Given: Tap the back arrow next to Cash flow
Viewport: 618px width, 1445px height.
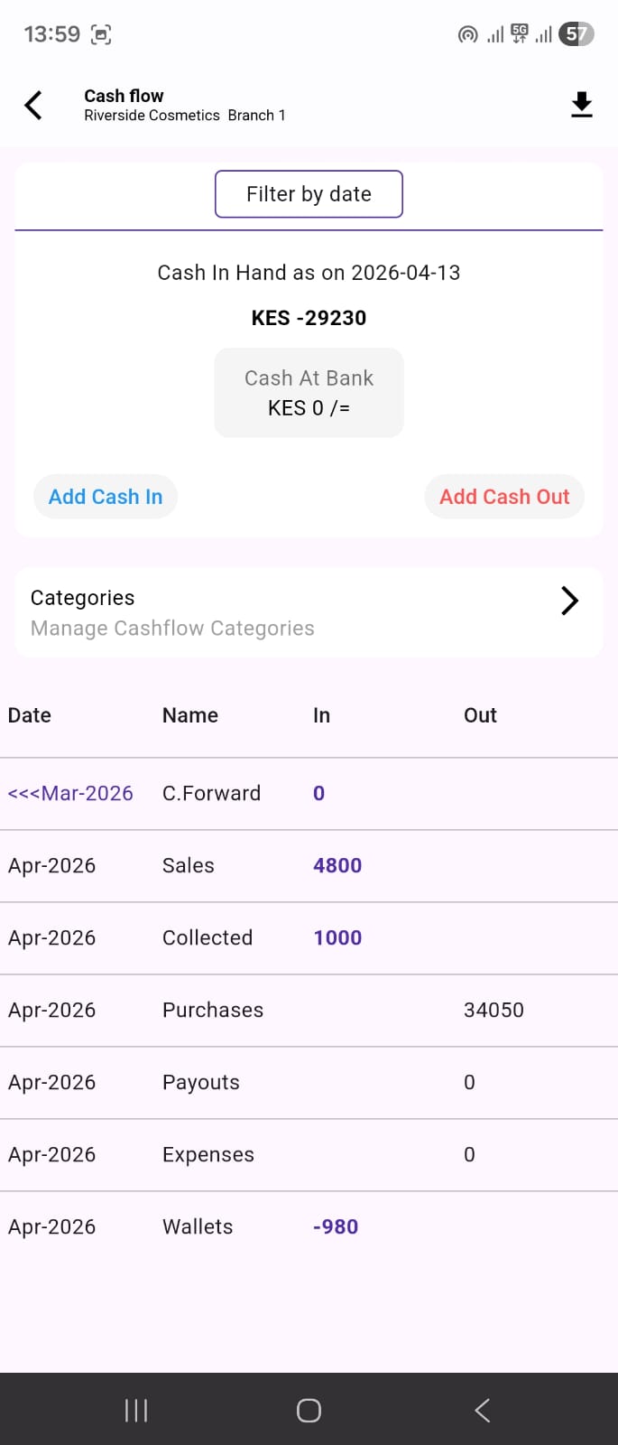Looking at the screenshot, I should (33, 105).
